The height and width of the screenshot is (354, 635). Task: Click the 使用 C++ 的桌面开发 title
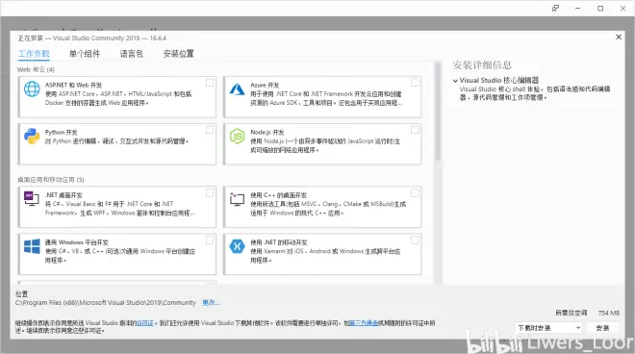click(279, 195)
